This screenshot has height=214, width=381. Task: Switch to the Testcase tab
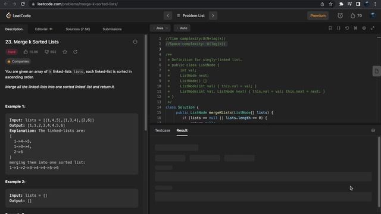[x=163, y=131]
